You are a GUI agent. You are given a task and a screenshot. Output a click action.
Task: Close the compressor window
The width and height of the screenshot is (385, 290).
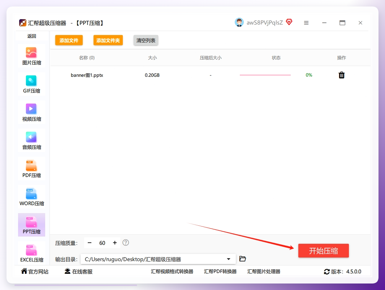pyautogui.click(x=360, y=23)
